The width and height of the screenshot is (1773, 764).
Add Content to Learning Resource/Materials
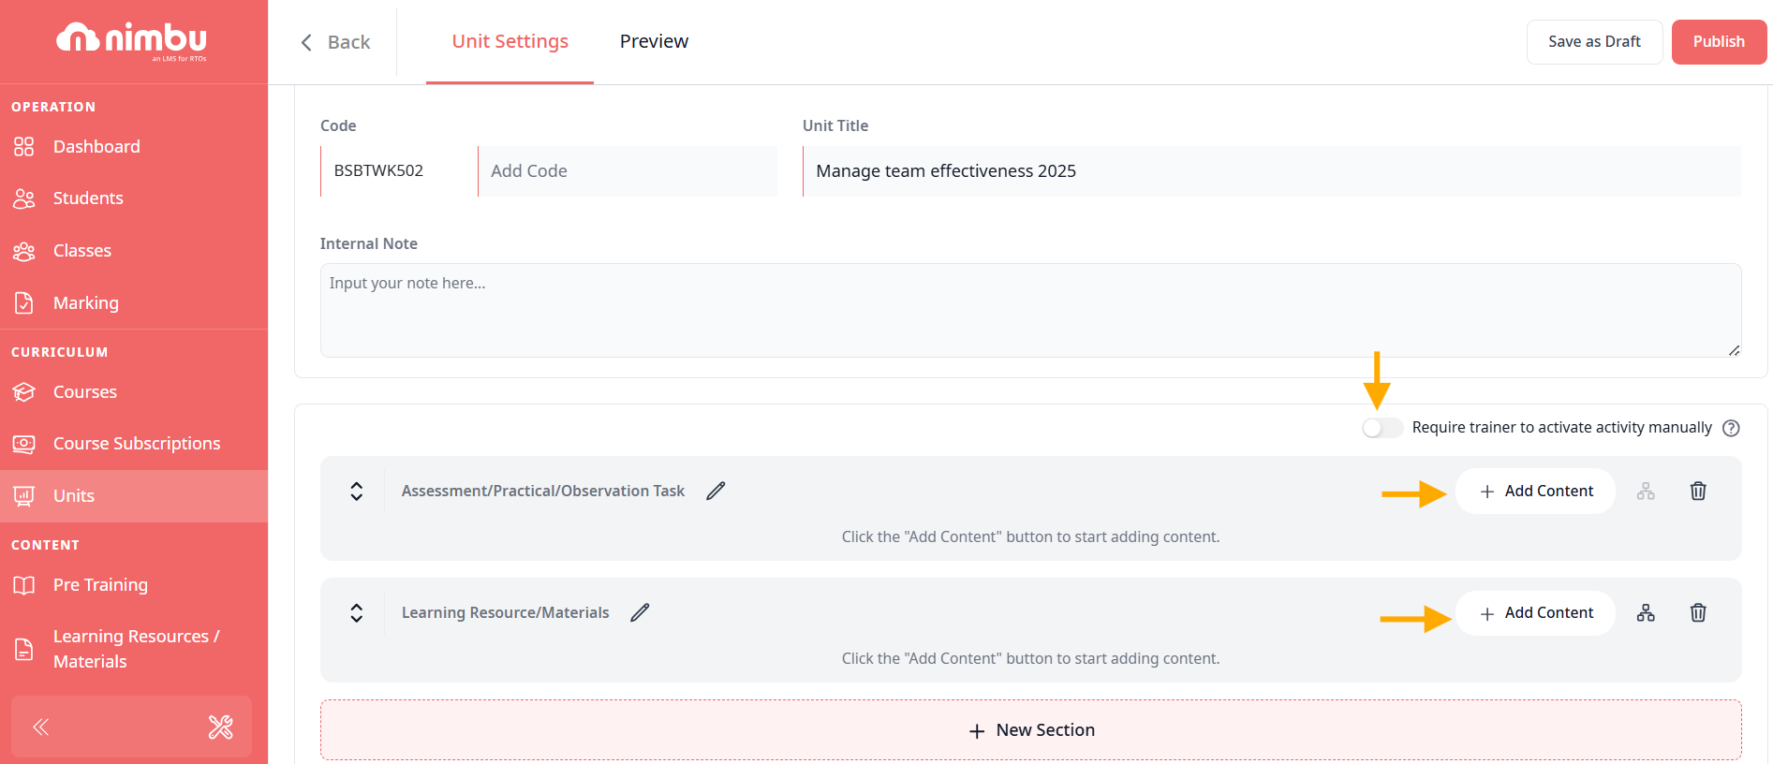click(1535, 613)
